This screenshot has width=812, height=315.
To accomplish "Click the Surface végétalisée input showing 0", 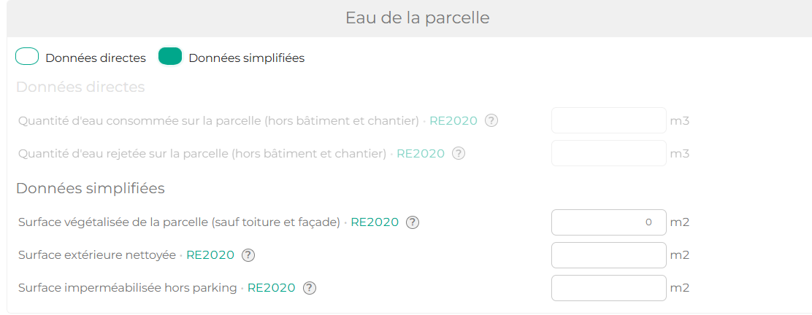I will pos(608,222).
